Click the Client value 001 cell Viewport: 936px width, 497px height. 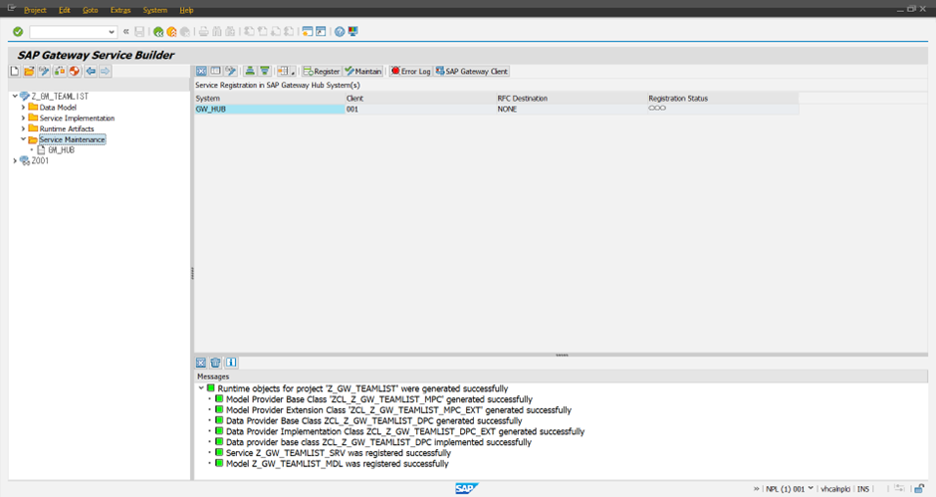pyautogui.click(x=421, y=110)
